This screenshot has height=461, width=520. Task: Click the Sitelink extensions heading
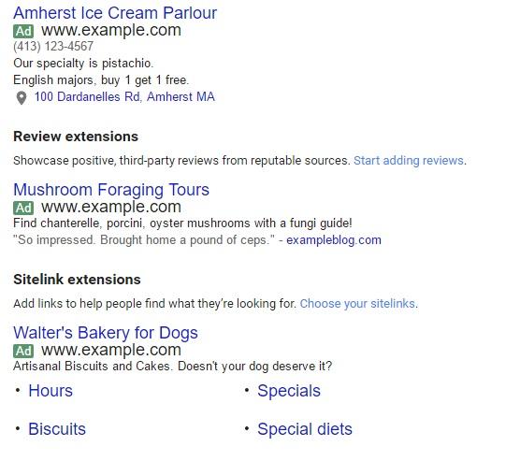(77, 280)
